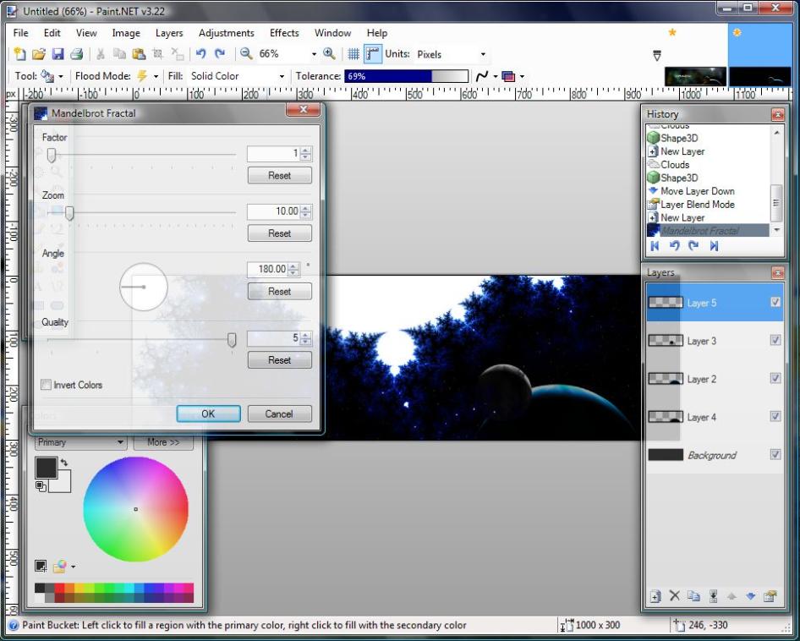The height and width of the screenshot is (641, 800).
Task: Click the Zoom In magnifier icon
Action: pos(329,53)
